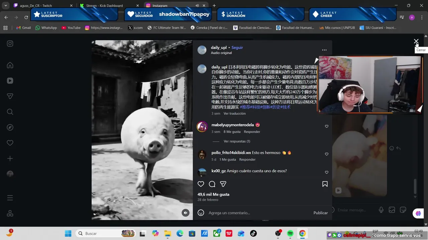Screen dimensions: 428x240
Task: Click the chat scrollbar thumb
Action: (415, 186)
